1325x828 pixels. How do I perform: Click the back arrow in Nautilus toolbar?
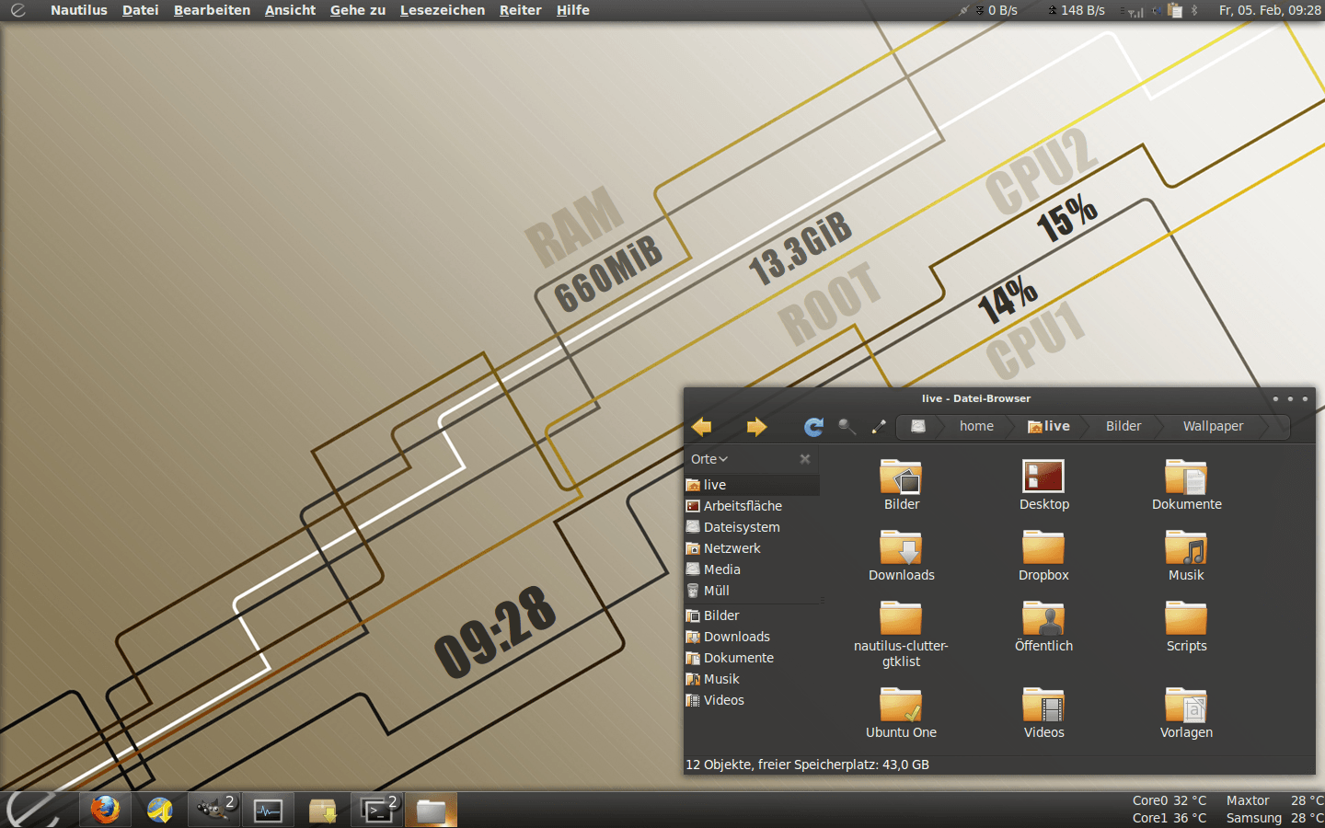click(702, 427)
